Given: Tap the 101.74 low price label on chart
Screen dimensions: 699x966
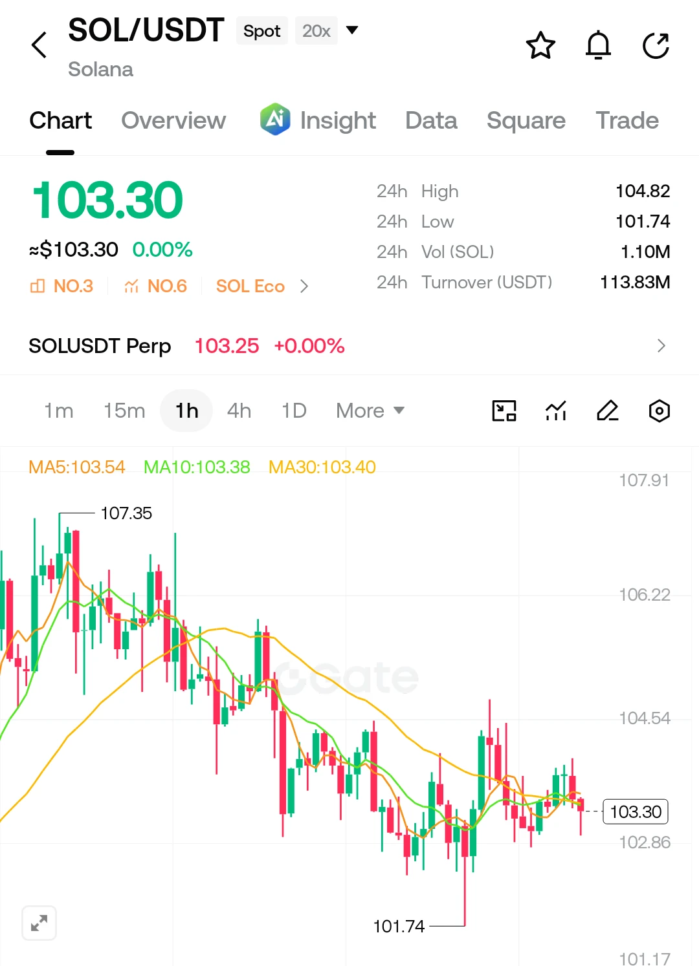Looking at the screenshot, I should click(399, 927).
